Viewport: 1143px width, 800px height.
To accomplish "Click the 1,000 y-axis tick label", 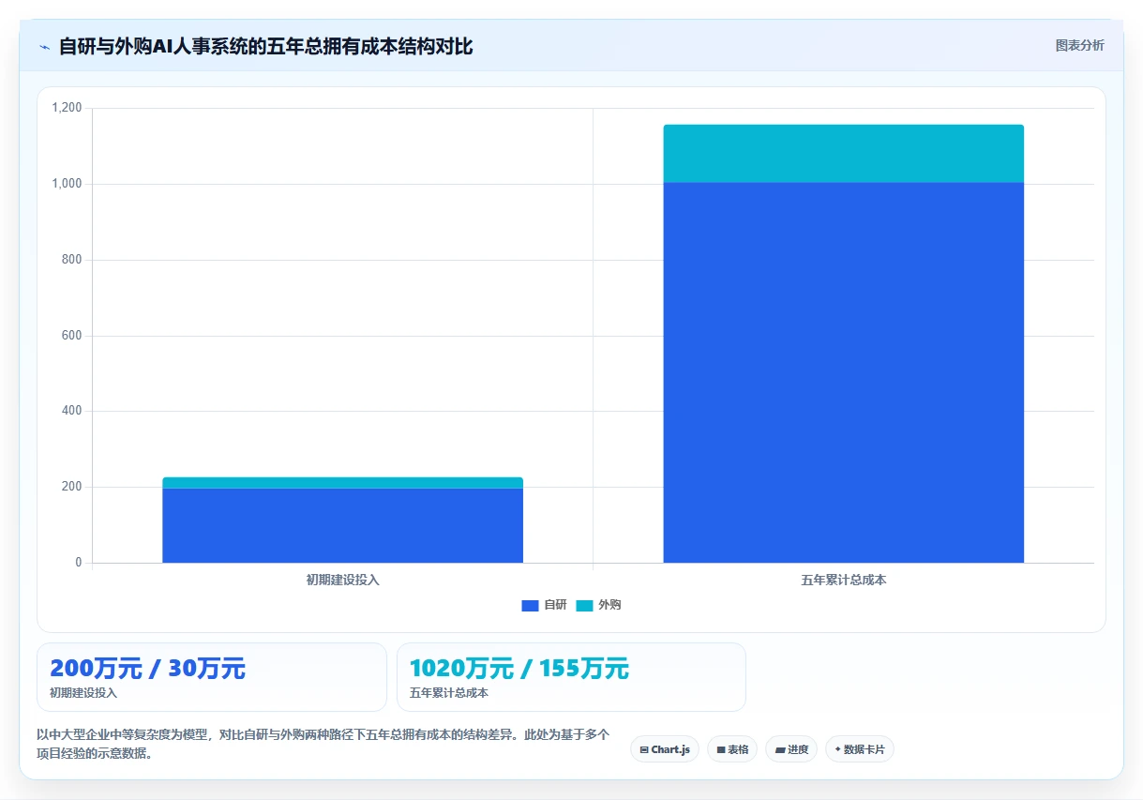I will 67,184.
